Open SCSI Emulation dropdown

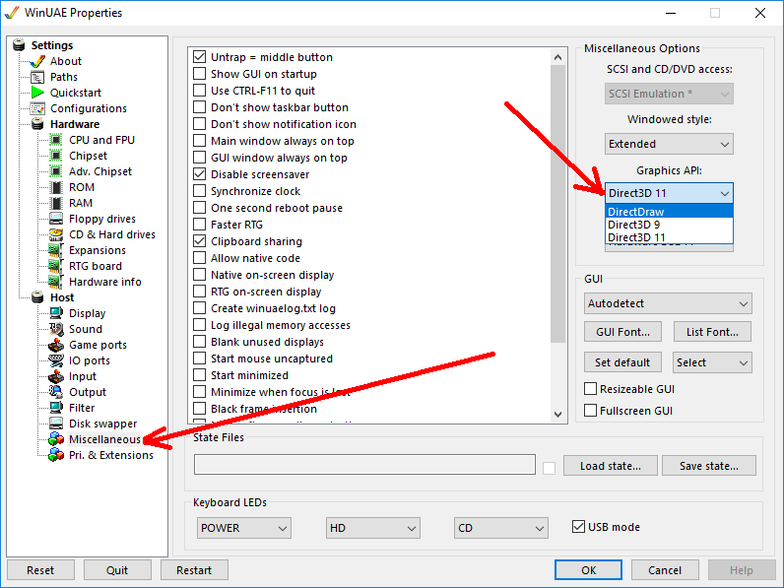669,94
